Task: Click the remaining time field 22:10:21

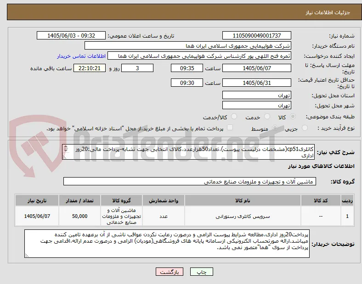Action: pos(90,68)
